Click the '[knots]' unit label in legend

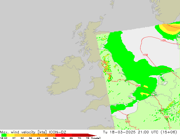(96, 138)
